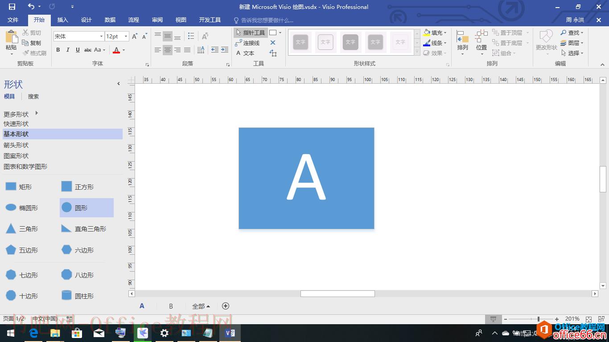
Task: Apply the first shape style thumbnail
Action: tap(300, 42)
